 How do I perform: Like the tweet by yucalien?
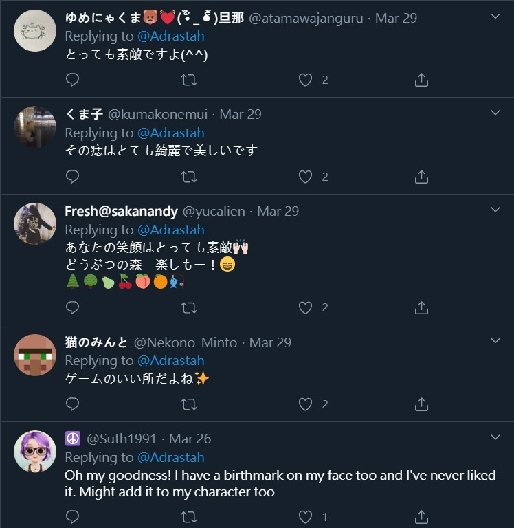[x=305, y=307]
